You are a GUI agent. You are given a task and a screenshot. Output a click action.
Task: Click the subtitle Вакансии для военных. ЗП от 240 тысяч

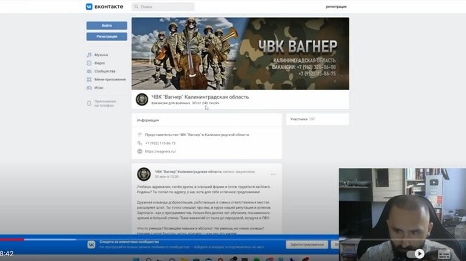(185, 103)
